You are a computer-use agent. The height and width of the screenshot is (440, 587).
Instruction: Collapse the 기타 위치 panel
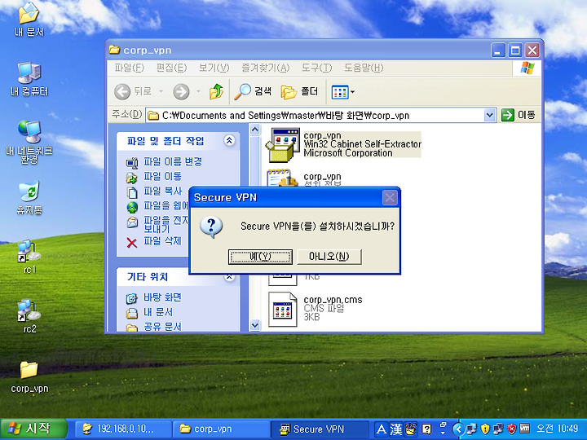point(229,277)
